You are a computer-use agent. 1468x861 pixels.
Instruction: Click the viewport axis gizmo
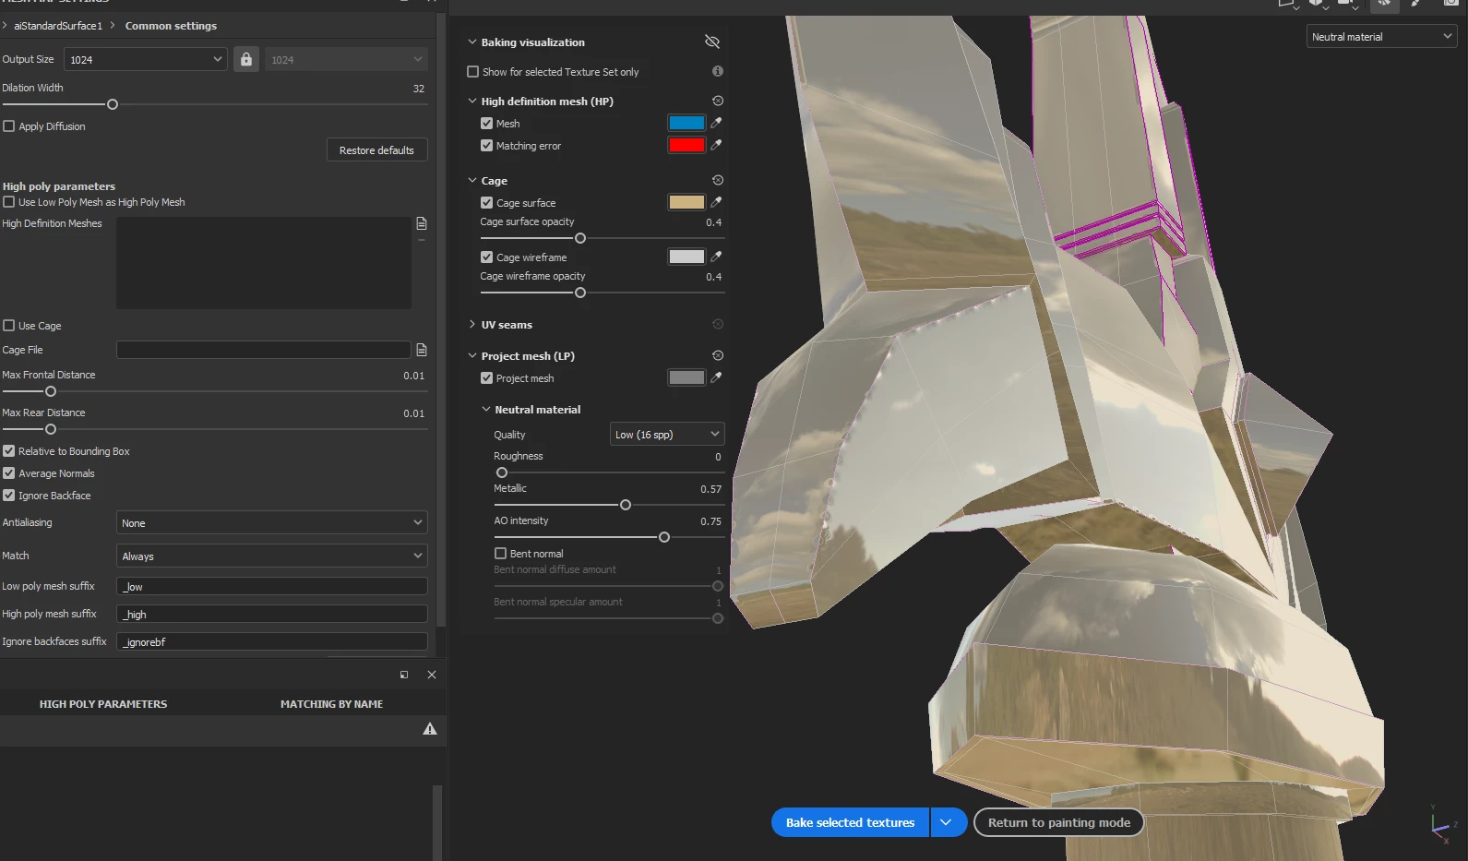[x=1443, y=824]
